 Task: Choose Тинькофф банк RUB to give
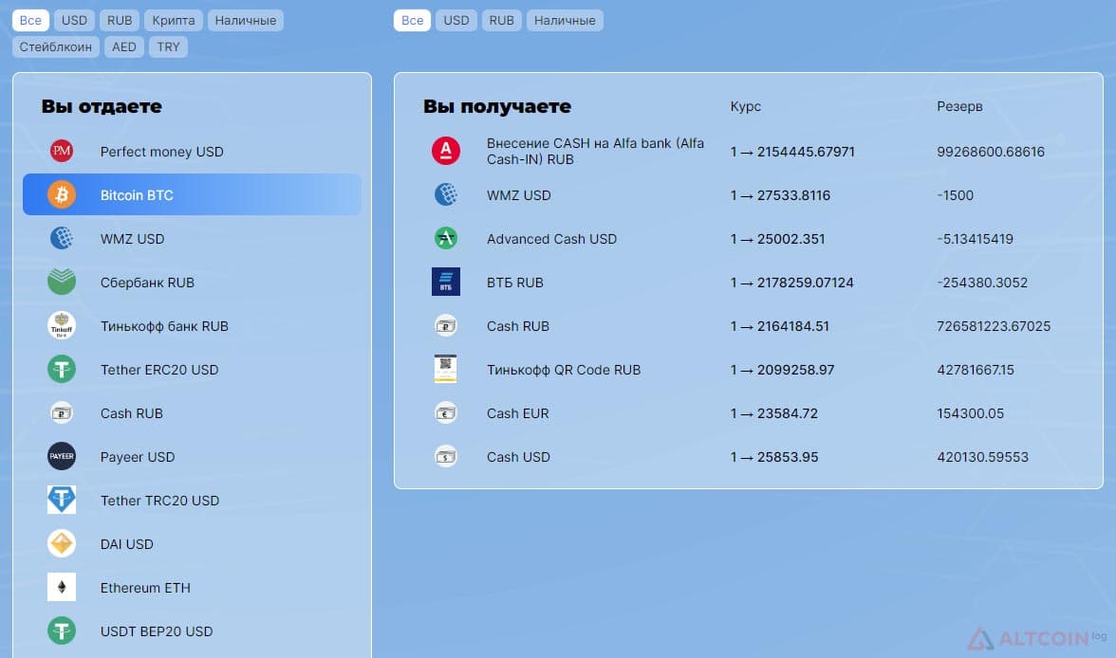(x=192, y=326)
